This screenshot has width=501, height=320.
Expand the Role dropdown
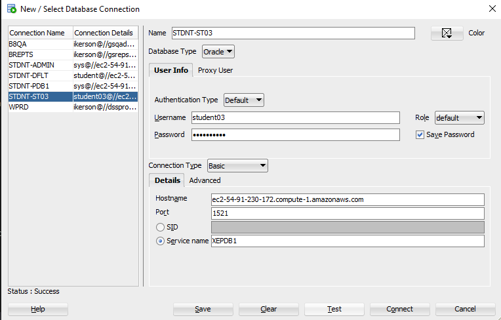(460, 118)
